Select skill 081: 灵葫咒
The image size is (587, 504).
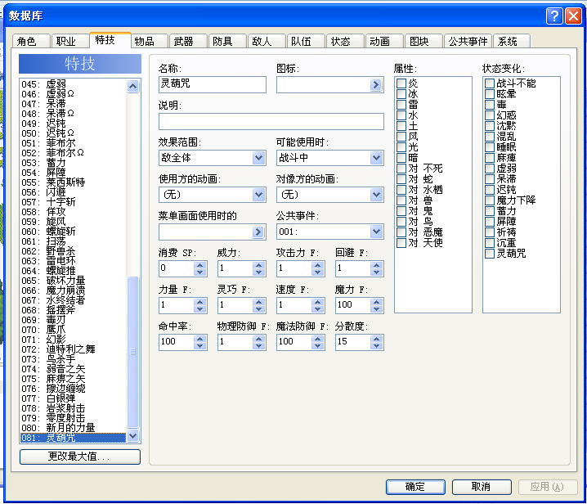pyautogui.click(x=73, y=437)
